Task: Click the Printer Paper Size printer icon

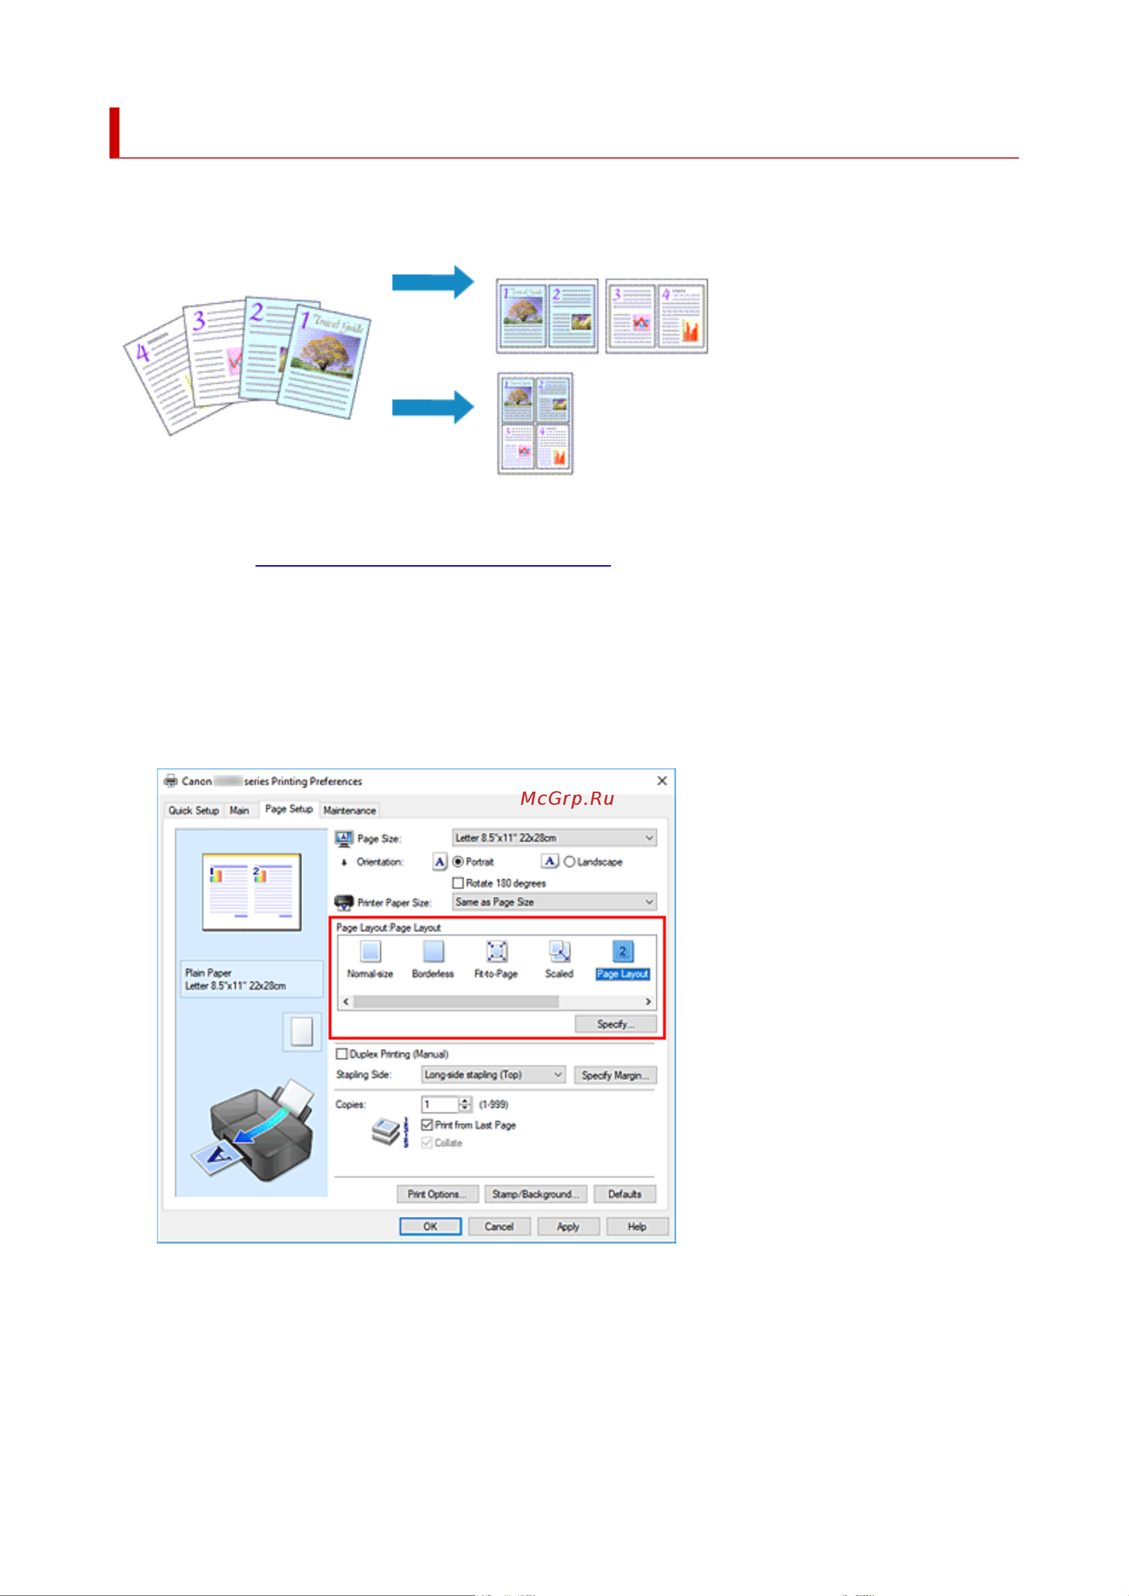Action: [344, 902]
